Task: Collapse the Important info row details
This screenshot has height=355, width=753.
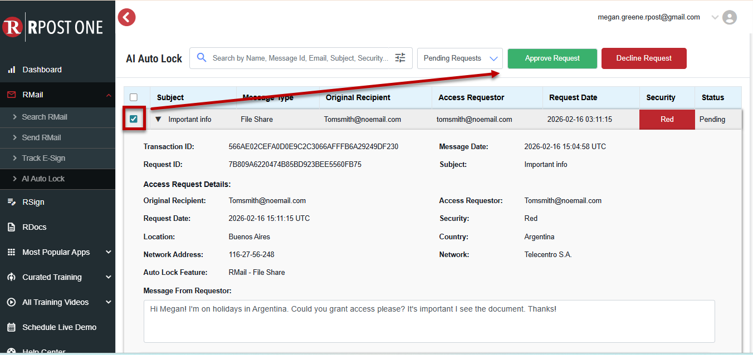Action: click(158, 119)
